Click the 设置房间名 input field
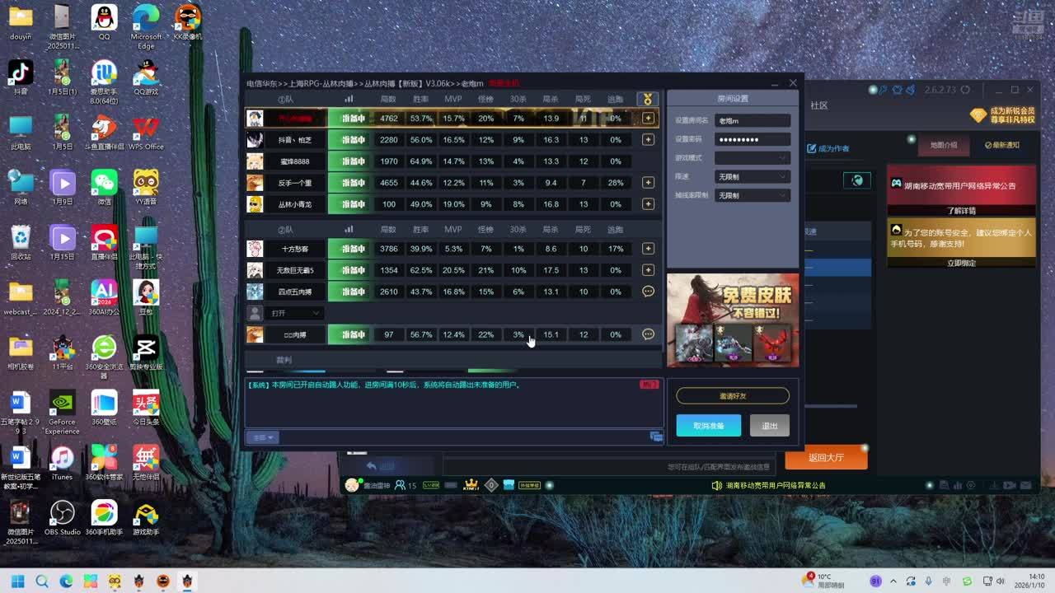The height and width of the screenshot is (593, 1055). (752, 121)
